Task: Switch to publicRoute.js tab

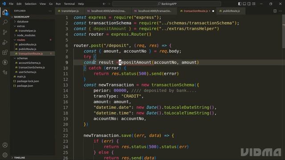Action: tap(231, 11)
